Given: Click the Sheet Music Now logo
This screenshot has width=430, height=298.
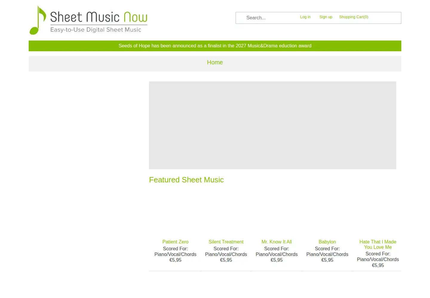Looking at the screenshot, I should (x=88, y=20).
